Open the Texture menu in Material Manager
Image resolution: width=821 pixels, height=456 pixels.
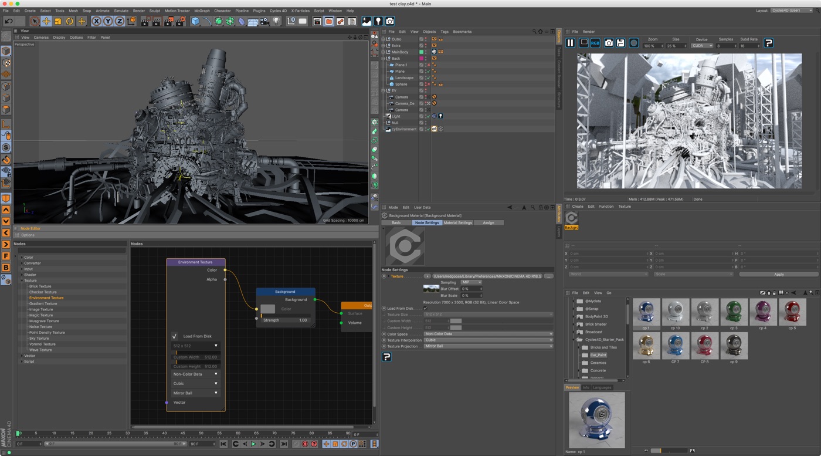point(625,207)
